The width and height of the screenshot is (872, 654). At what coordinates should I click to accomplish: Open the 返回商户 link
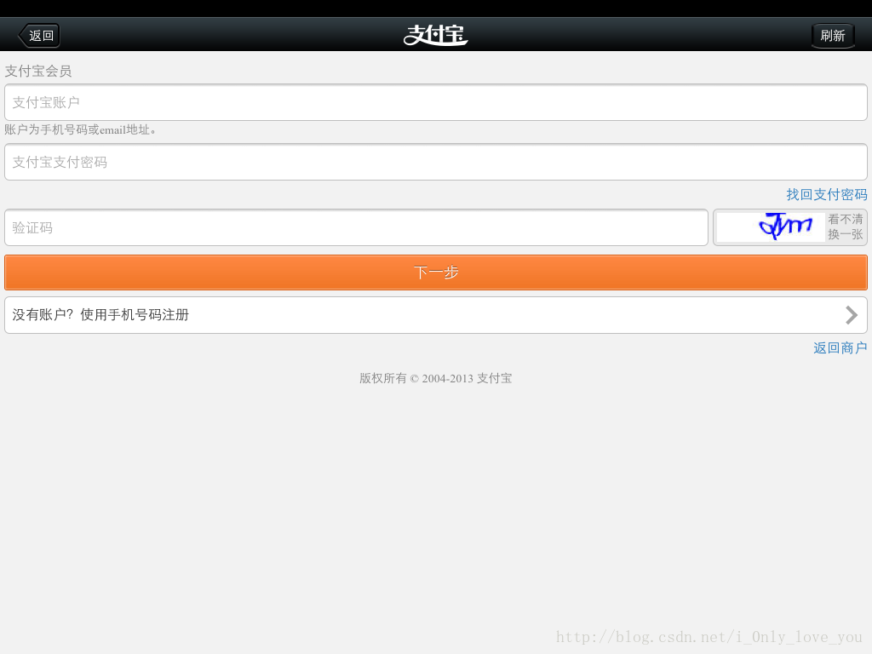point(840,348)
